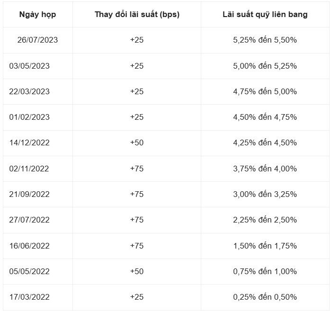
Task: Click the "Thay đổi lãi suất (bps)" header
Action: pyautogui.click(x=137, y=14)
